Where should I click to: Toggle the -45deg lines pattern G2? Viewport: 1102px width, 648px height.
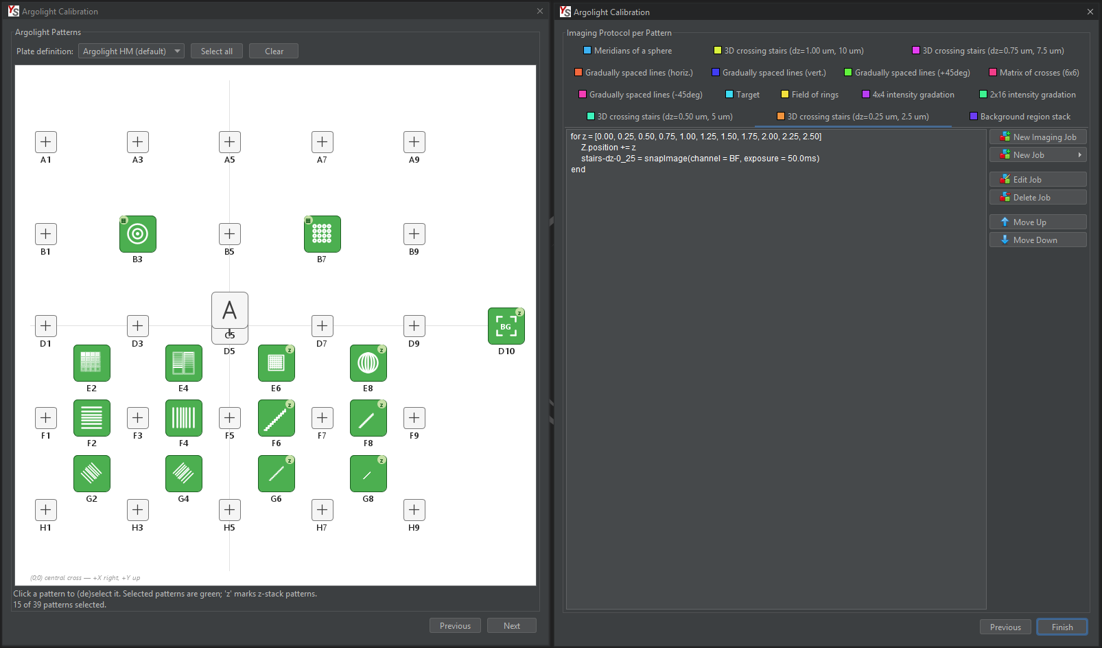click(x=92, y=474)
